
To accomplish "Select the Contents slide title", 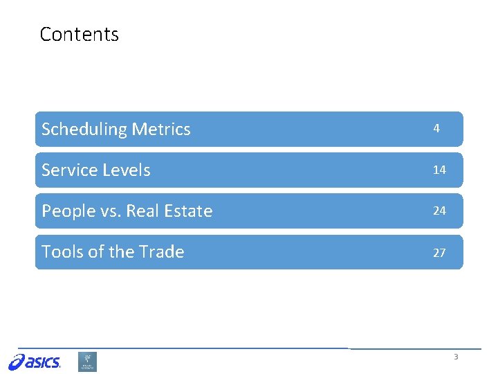I will click(x=80, y=34).
